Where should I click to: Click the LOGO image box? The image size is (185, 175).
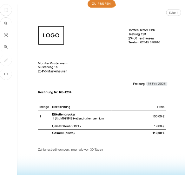[51, 35]
